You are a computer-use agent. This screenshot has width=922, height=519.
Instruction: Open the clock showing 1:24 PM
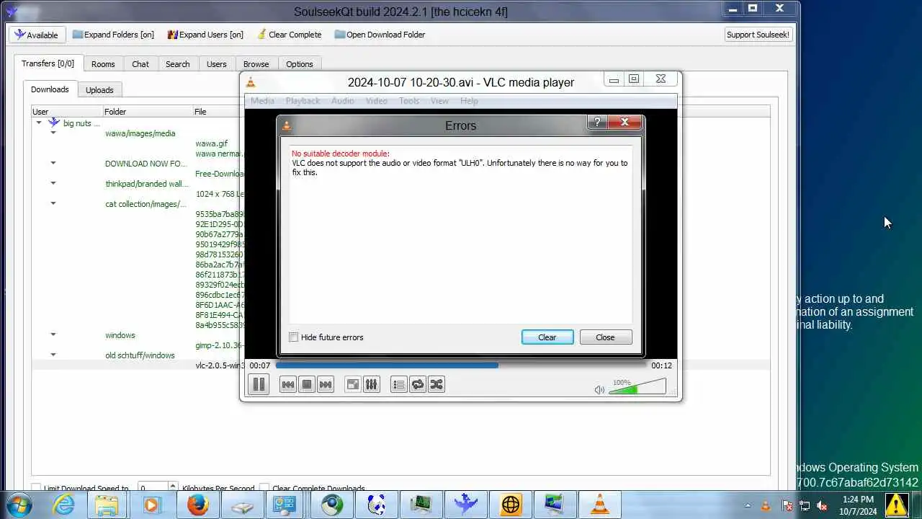point(857,505)
